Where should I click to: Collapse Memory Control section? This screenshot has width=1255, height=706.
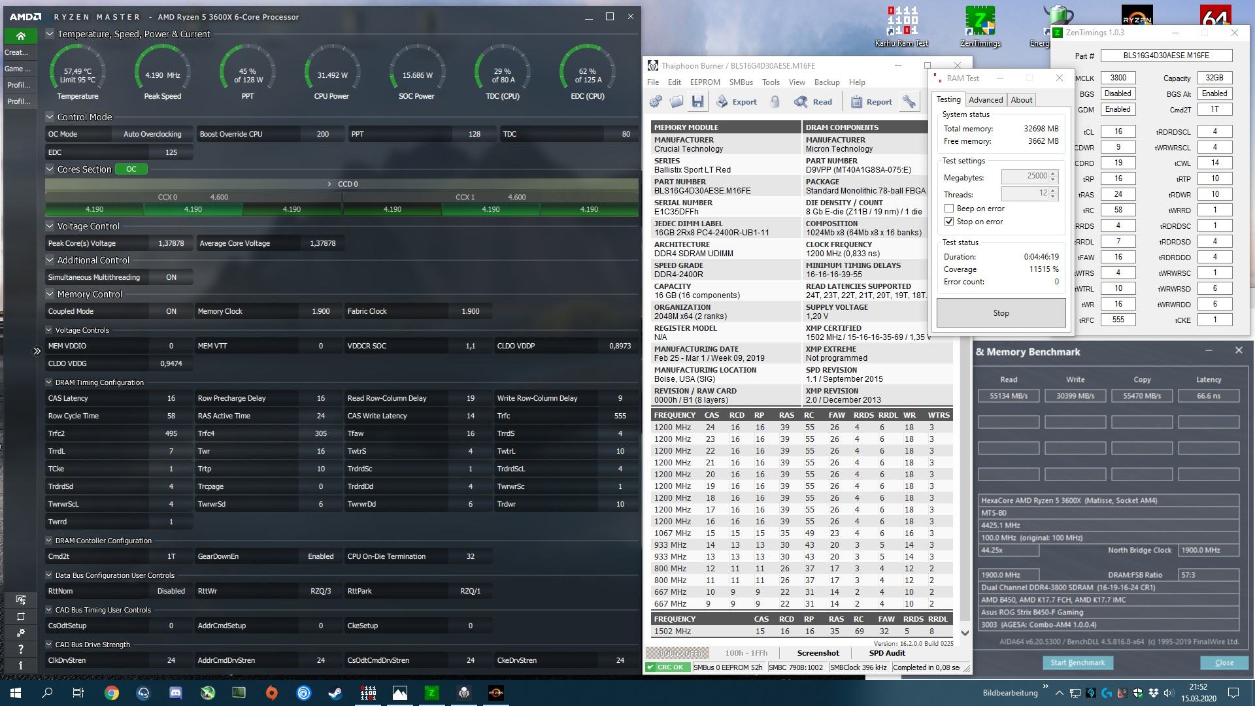click(x=50, y=294)
